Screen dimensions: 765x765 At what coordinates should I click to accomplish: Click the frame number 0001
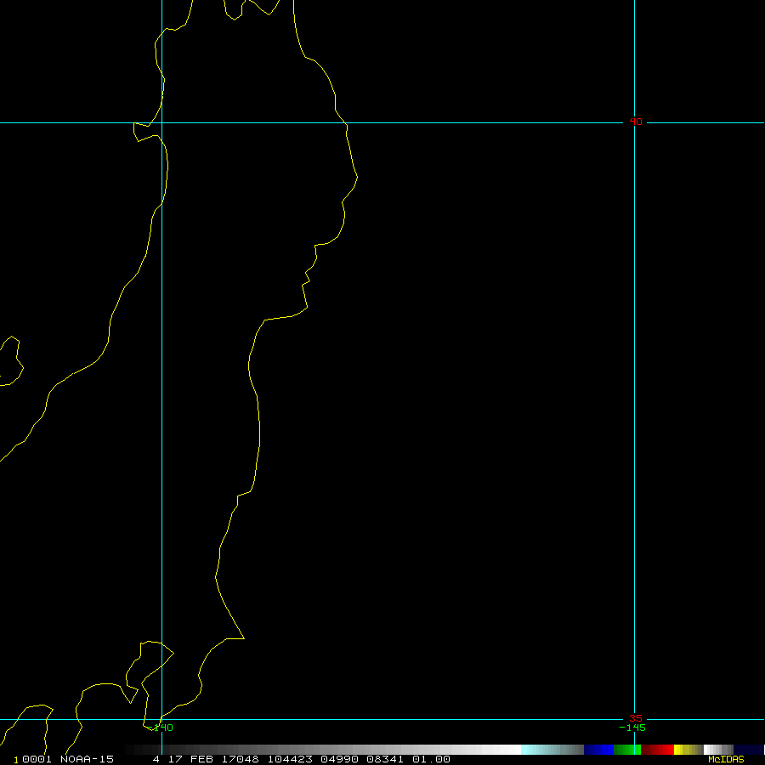[37, 759]
